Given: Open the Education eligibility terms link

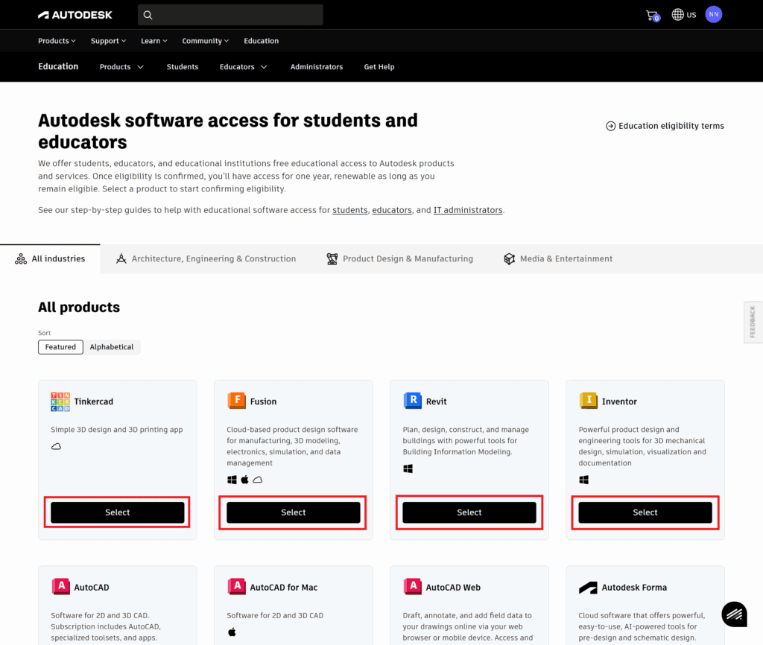Looking at the screenshot, I should pyautogui.click(x=665, y=126).
